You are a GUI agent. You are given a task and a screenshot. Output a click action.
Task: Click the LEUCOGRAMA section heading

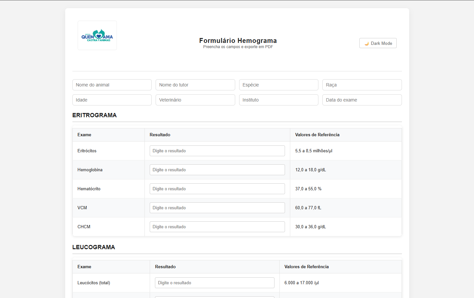point(94,247)
